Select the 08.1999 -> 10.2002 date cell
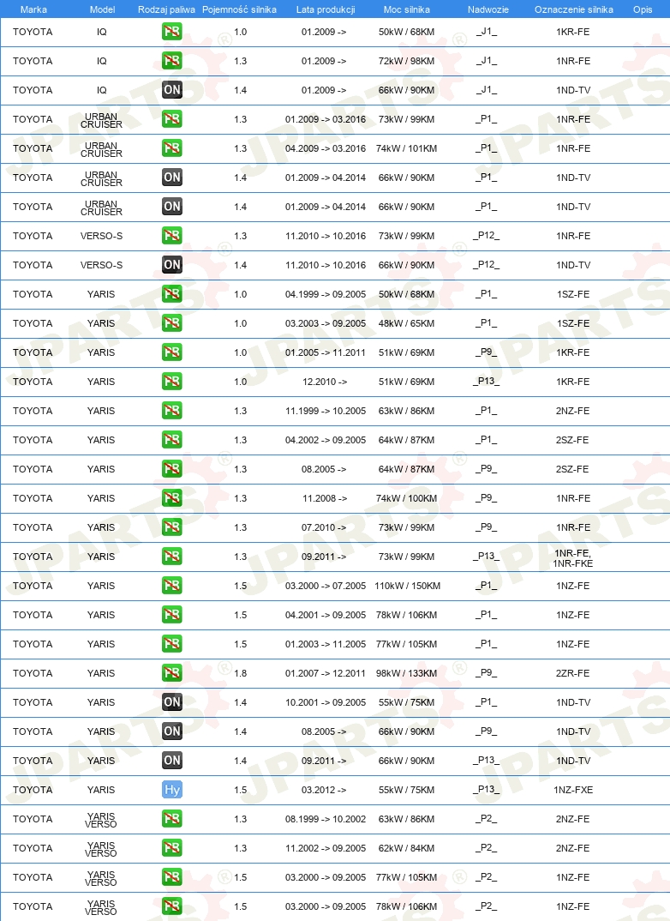Viewport: 670px width, 921px height. click(x=326, y=819)
